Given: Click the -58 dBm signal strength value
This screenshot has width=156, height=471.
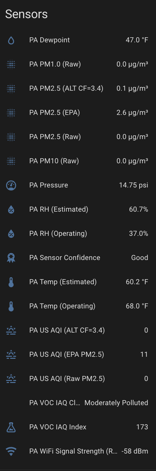Looking at the screenshot, I should [135, 451].
